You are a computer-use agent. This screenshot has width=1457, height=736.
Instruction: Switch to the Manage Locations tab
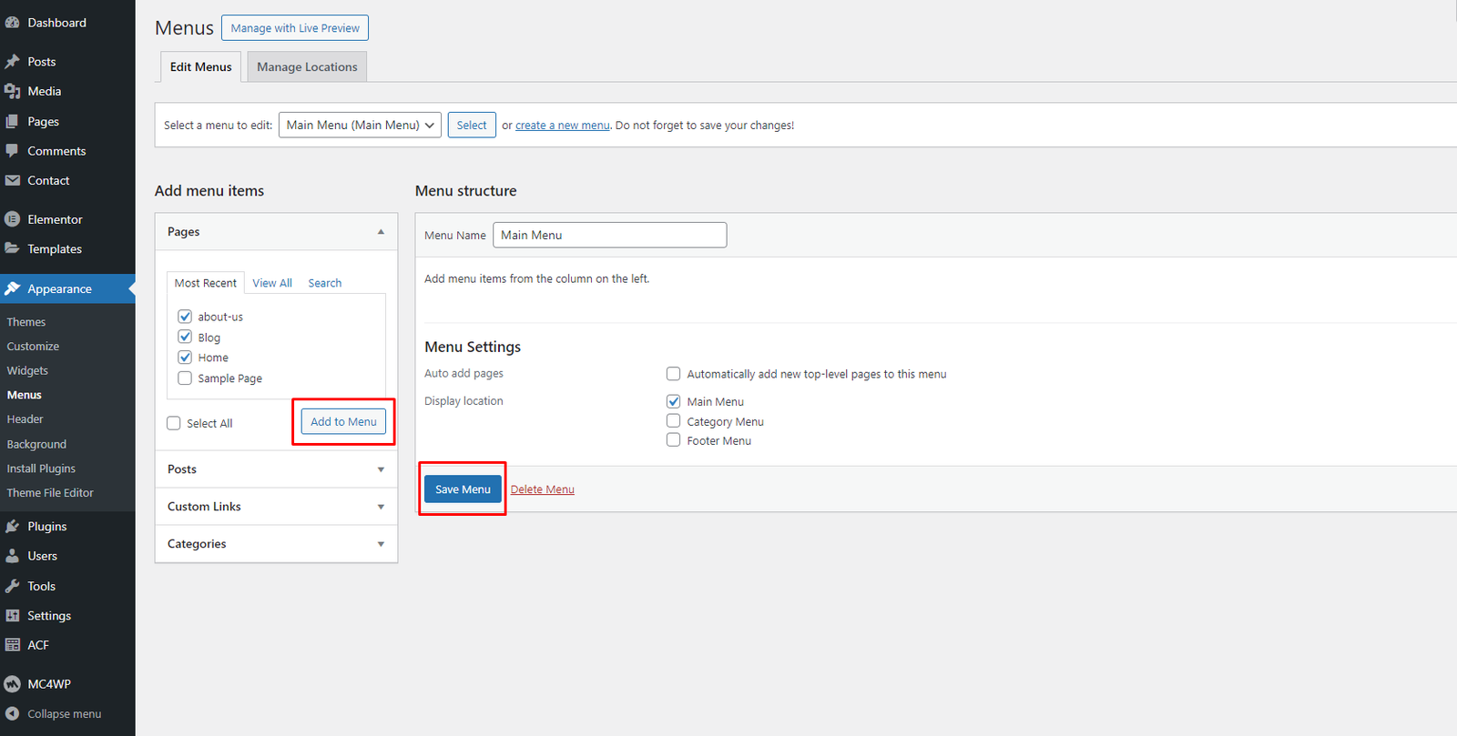[x=307, y=67]
